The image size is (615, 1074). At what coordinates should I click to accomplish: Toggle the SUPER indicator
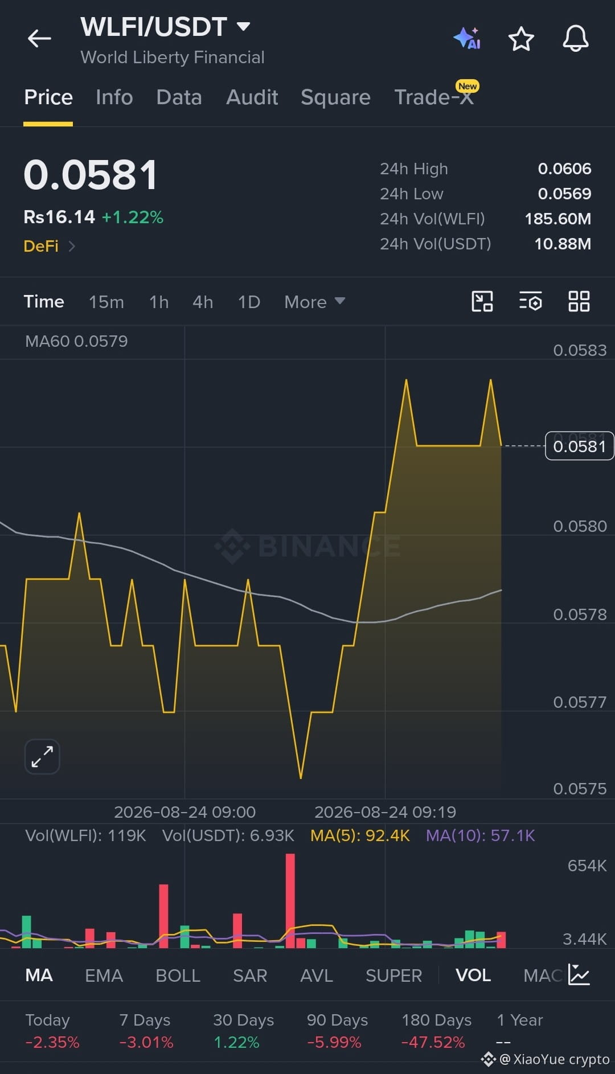[394, 975]
